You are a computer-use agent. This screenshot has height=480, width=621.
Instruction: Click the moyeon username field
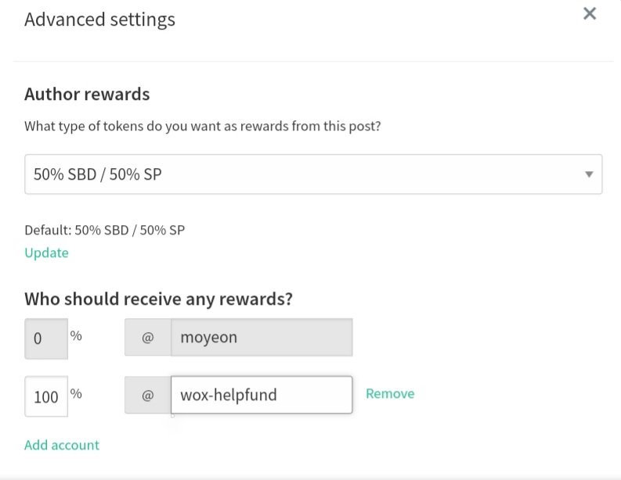pyautogui.click(x=262, y=338)
